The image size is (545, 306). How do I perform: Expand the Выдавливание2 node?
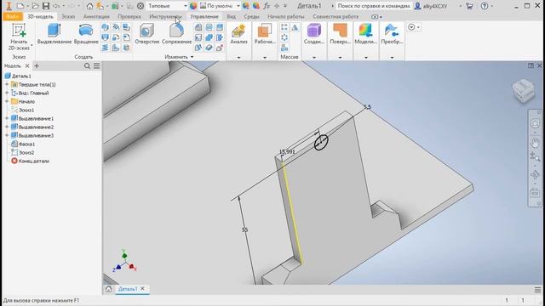point(7,127)
